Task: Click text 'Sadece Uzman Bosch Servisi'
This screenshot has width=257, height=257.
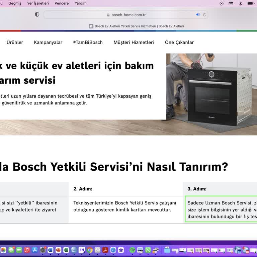Action: 220,203
